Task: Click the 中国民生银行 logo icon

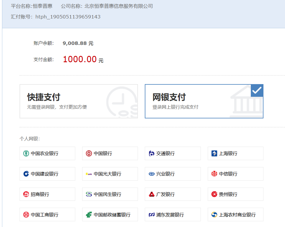Action: (x=89, y=194)
